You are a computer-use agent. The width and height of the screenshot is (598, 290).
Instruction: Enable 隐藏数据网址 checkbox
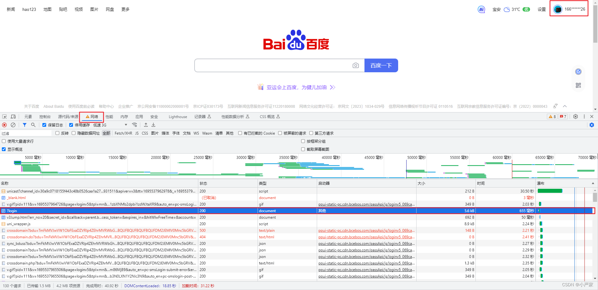point(74,133)
